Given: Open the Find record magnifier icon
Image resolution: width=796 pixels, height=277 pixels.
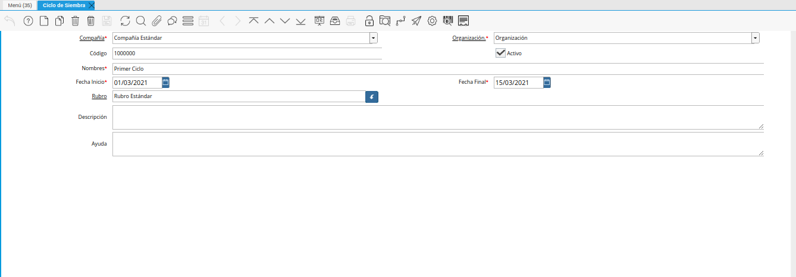Looking at the screenshot, I should pos(141,21).
